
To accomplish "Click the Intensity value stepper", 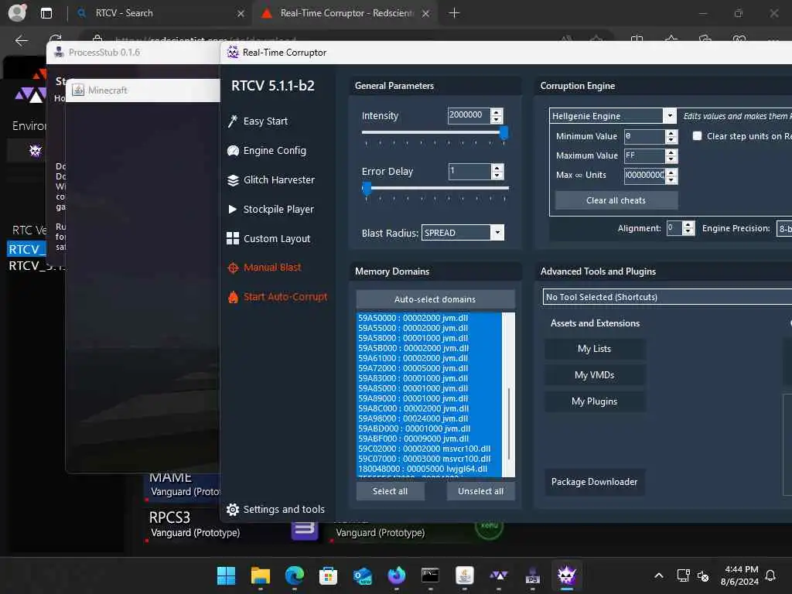I will point(497,116).
